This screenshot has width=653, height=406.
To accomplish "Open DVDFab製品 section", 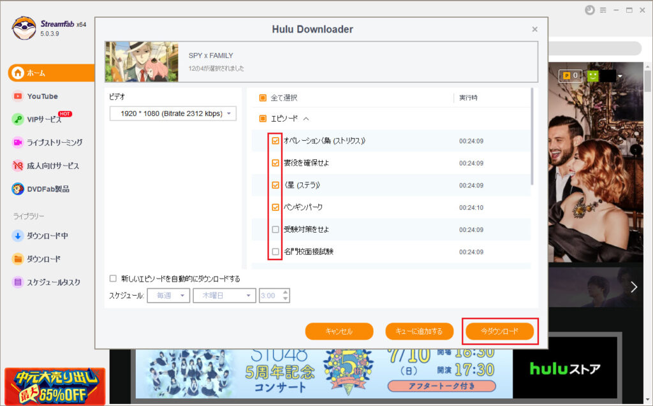I will click(48, 189).
